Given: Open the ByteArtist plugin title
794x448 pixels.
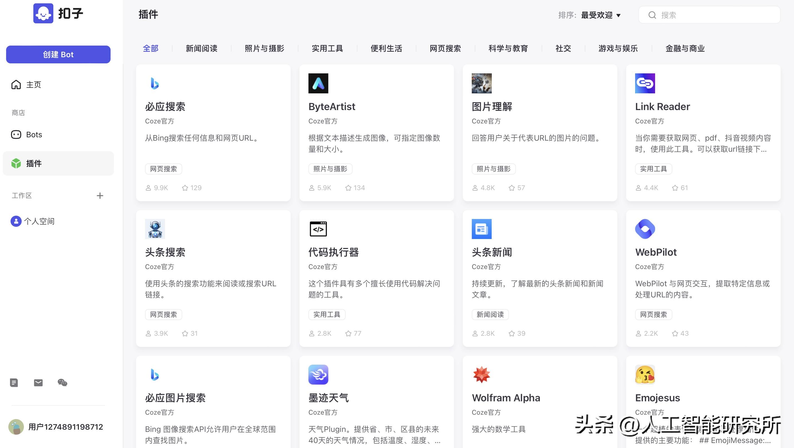Looking at the screenshot, I should 332,107.
